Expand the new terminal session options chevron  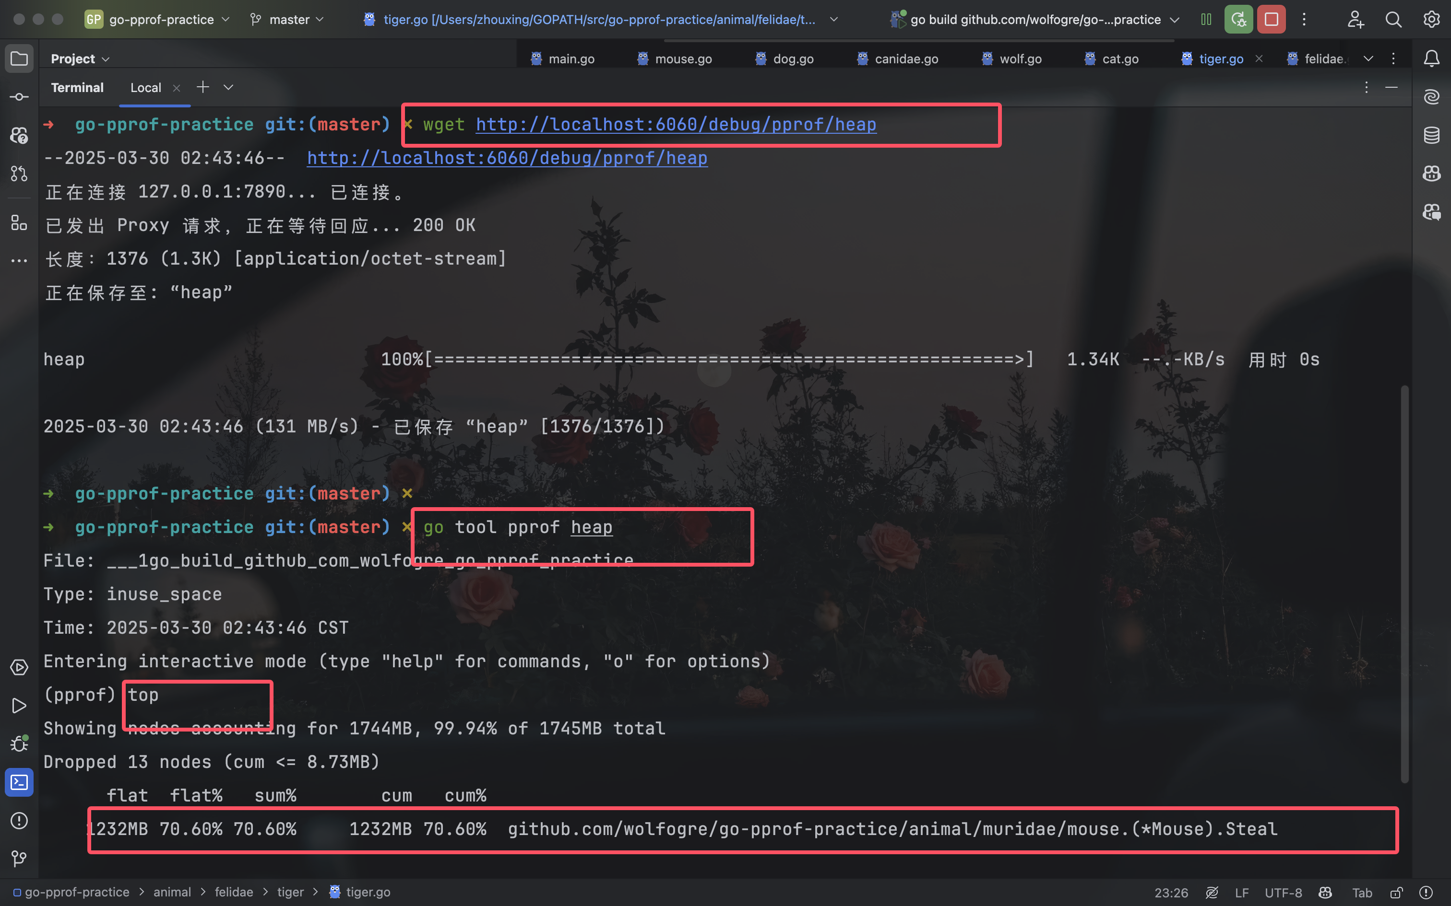click(x=228, y=87)
